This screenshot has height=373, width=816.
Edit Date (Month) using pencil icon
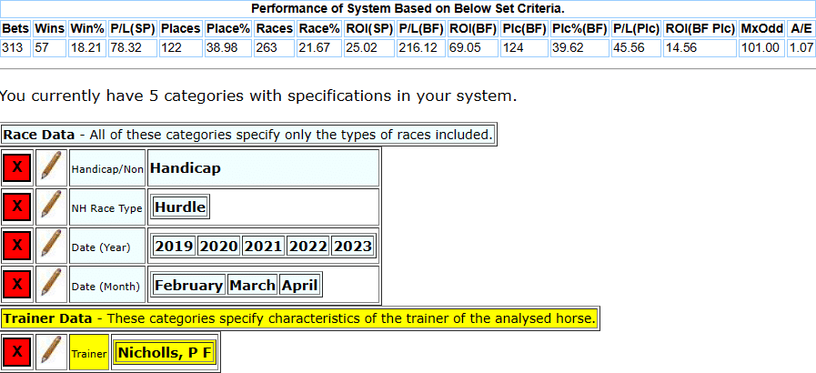coord(51,285)
